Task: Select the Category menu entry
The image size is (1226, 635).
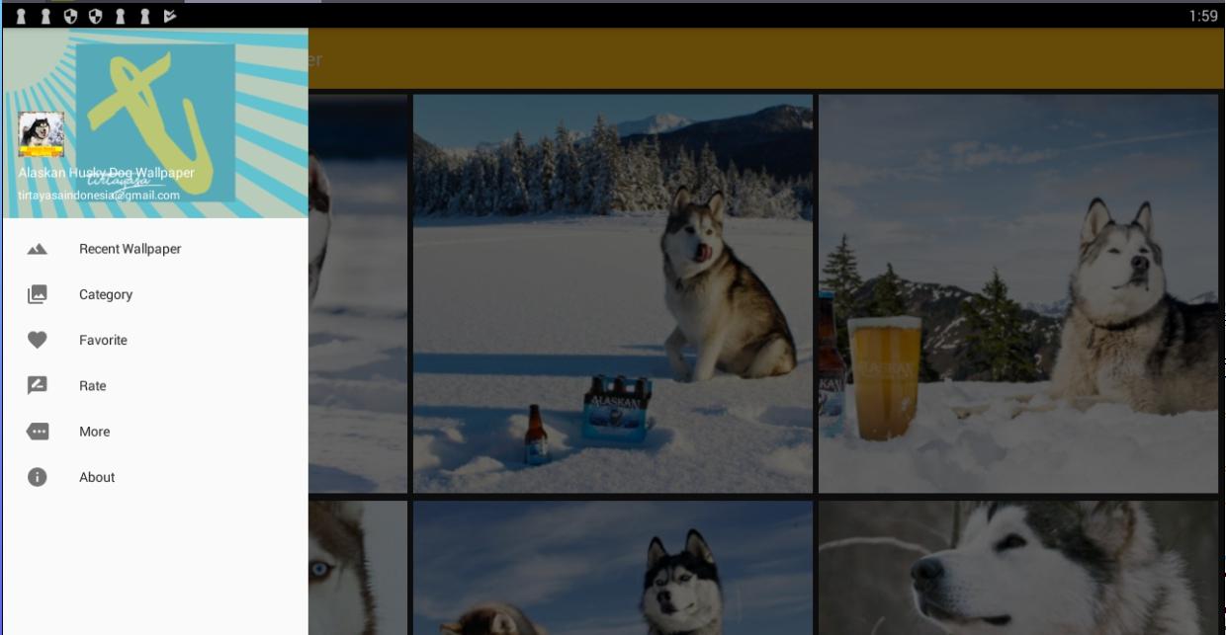Action: [x=154, y=294]
